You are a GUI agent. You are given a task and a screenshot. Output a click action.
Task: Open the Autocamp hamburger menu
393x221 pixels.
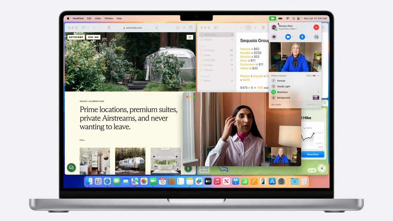[190, 37]
